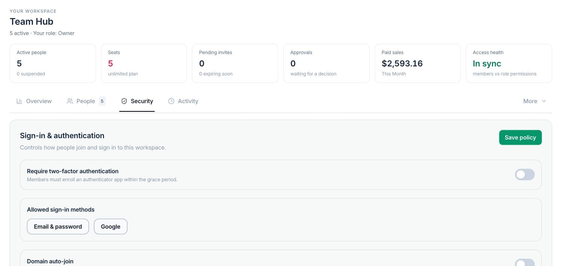Click the 'unlimited plan' text
The height and width of the screenshot is (266, 562).
coord(123,74)
